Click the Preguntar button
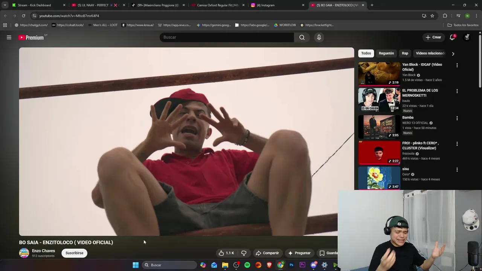 tap(299, 253)
